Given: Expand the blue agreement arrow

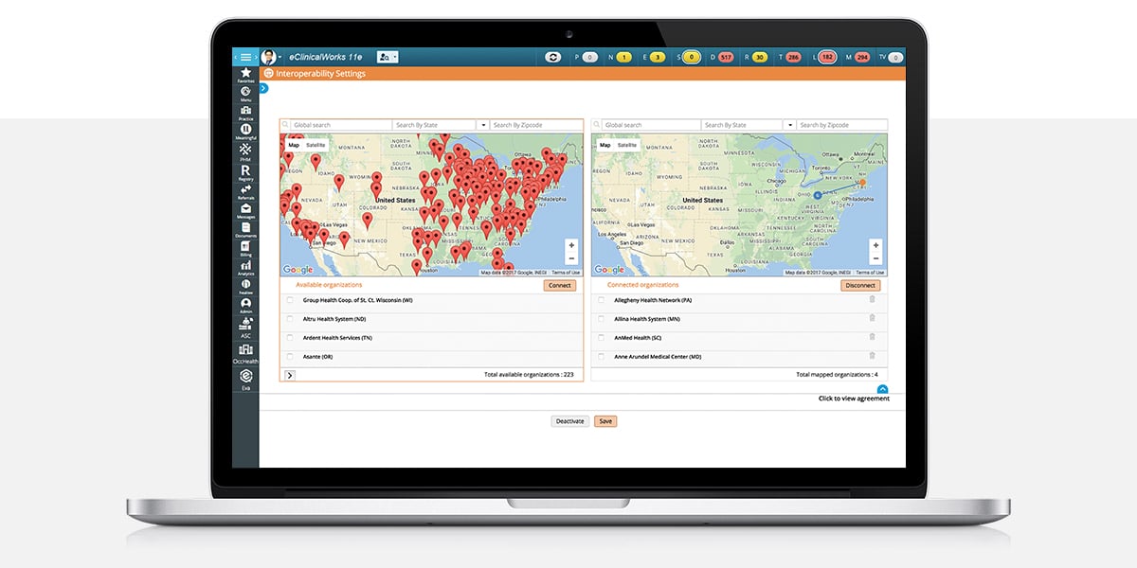Looking at the screenshot, I should coord(882,389).
